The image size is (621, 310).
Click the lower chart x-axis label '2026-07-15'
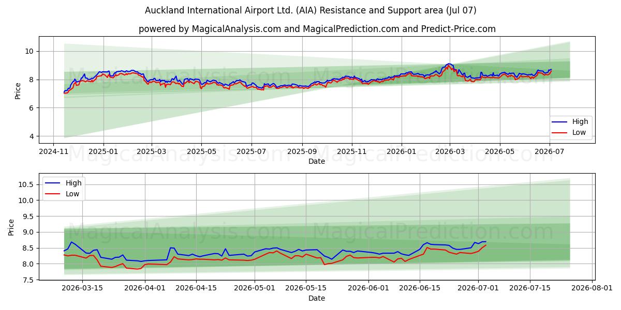click(x=530, y=288)
